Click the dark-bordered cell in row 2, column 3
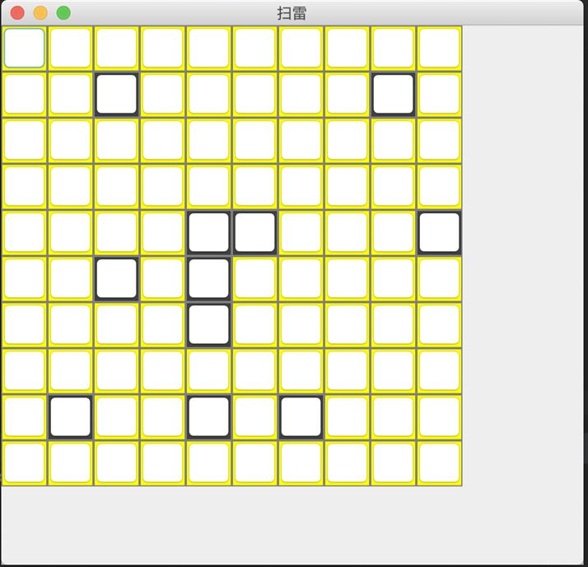Screen dimensions: 588x567 point(117,95)
